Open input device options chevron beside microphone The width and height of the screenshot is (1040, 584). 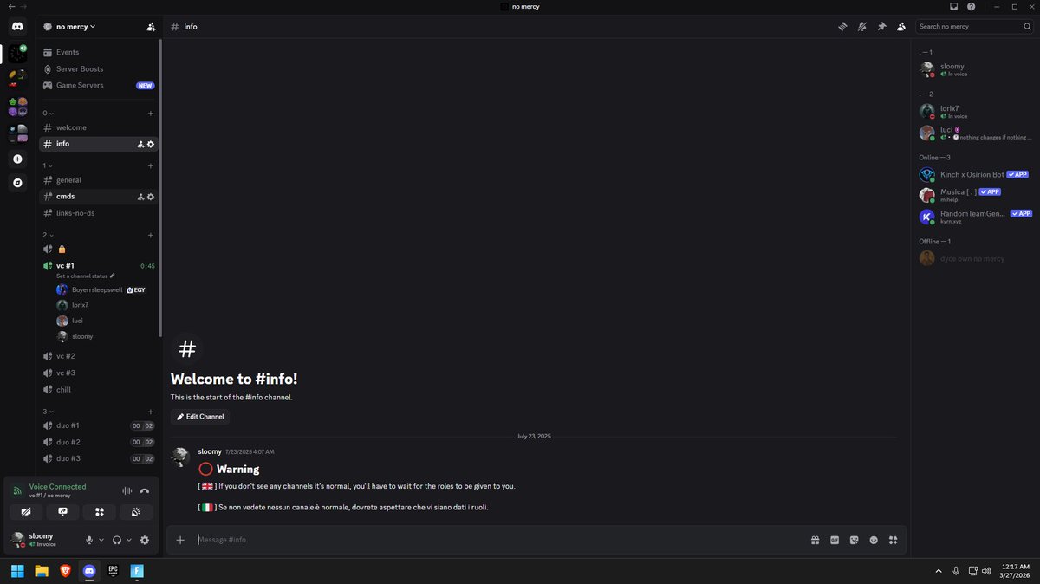click(x=101, y=540)
